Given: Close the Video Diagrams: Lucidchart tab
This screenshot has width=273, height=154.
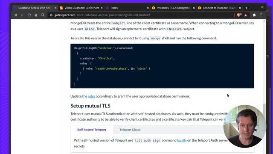Looking at the screenshot, I should pos(102,8).
